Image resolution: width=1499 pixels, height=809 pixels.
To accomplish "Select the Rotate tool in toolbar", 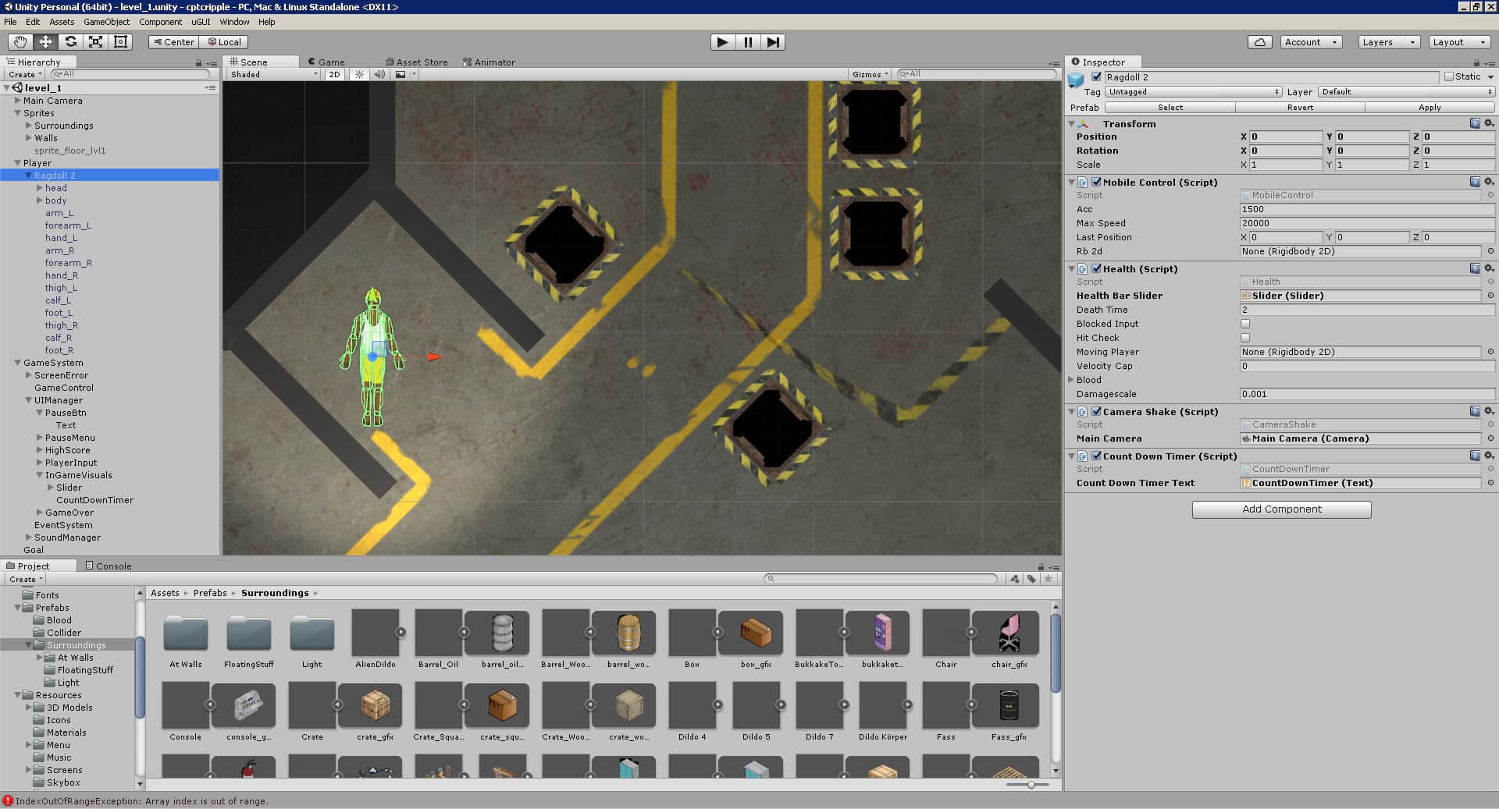I will [70, 42].
